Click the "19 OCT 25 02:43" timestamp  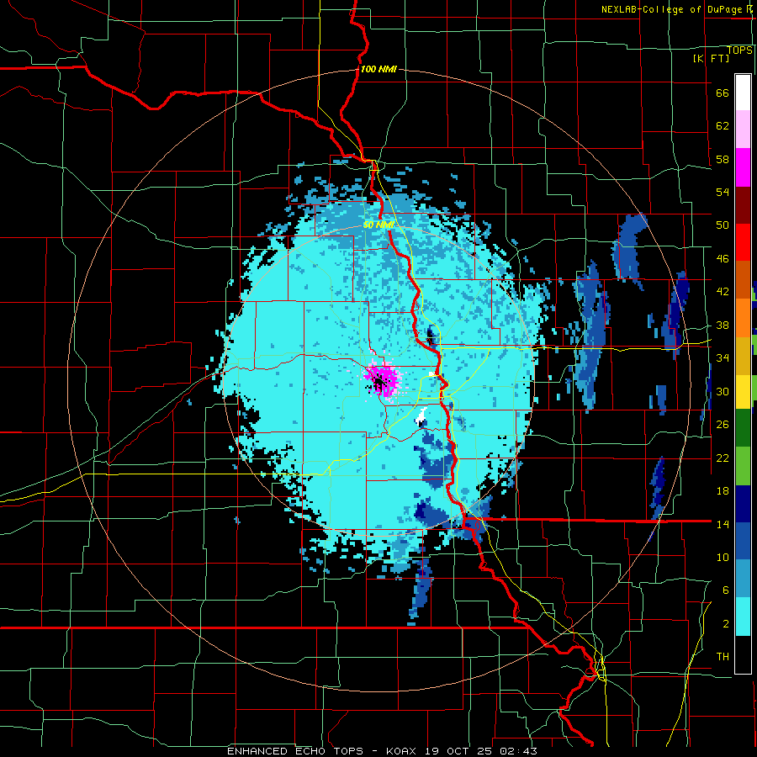pyautogui.click(x=481, y=751)
